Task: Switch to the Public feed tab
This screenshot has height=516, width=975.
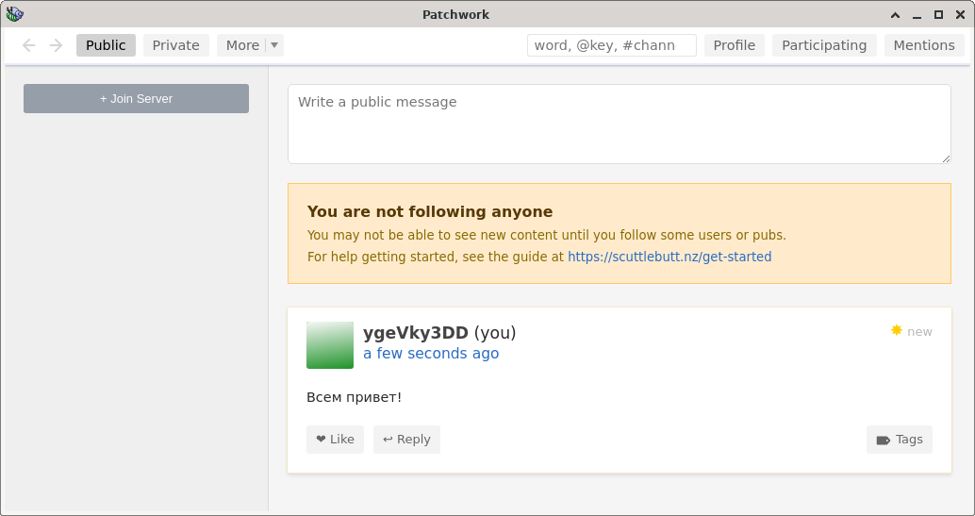Action: click(x=106, y=45)
